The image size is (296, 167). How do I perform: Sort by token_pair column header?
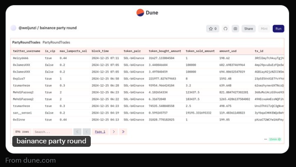[132, 51]
